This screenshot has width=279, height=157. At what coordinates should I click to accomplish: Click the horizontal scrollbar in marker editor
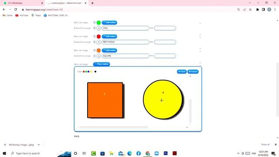(114, 127)
